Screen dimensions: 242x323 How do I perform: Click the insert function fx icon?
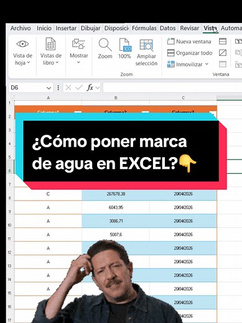[x=90, y=88]
